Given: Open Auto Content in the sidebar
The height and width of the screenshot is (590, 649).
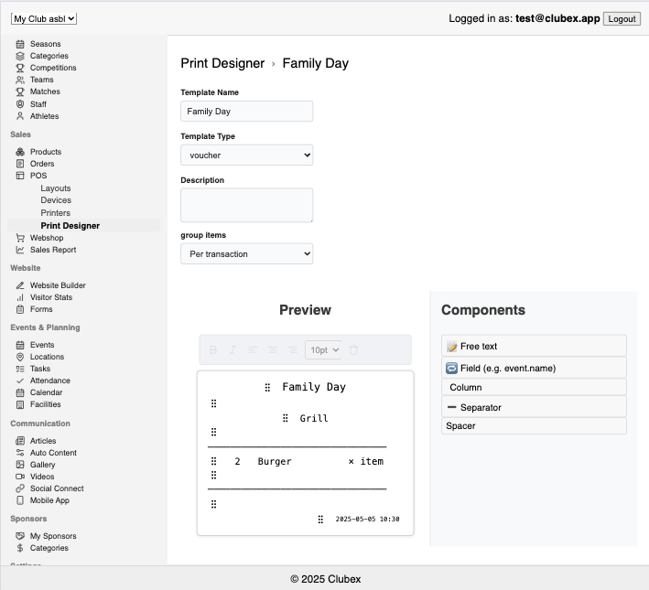Looking at the screenshot, I should [x=53, y=453].
